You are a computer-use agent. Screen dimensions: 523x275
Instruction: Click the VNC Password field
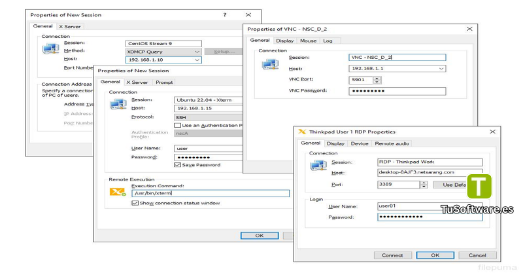click(397, 91)
